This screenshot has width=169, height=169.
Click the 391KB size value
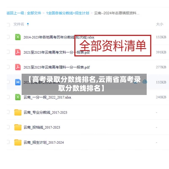coord(161,52)
